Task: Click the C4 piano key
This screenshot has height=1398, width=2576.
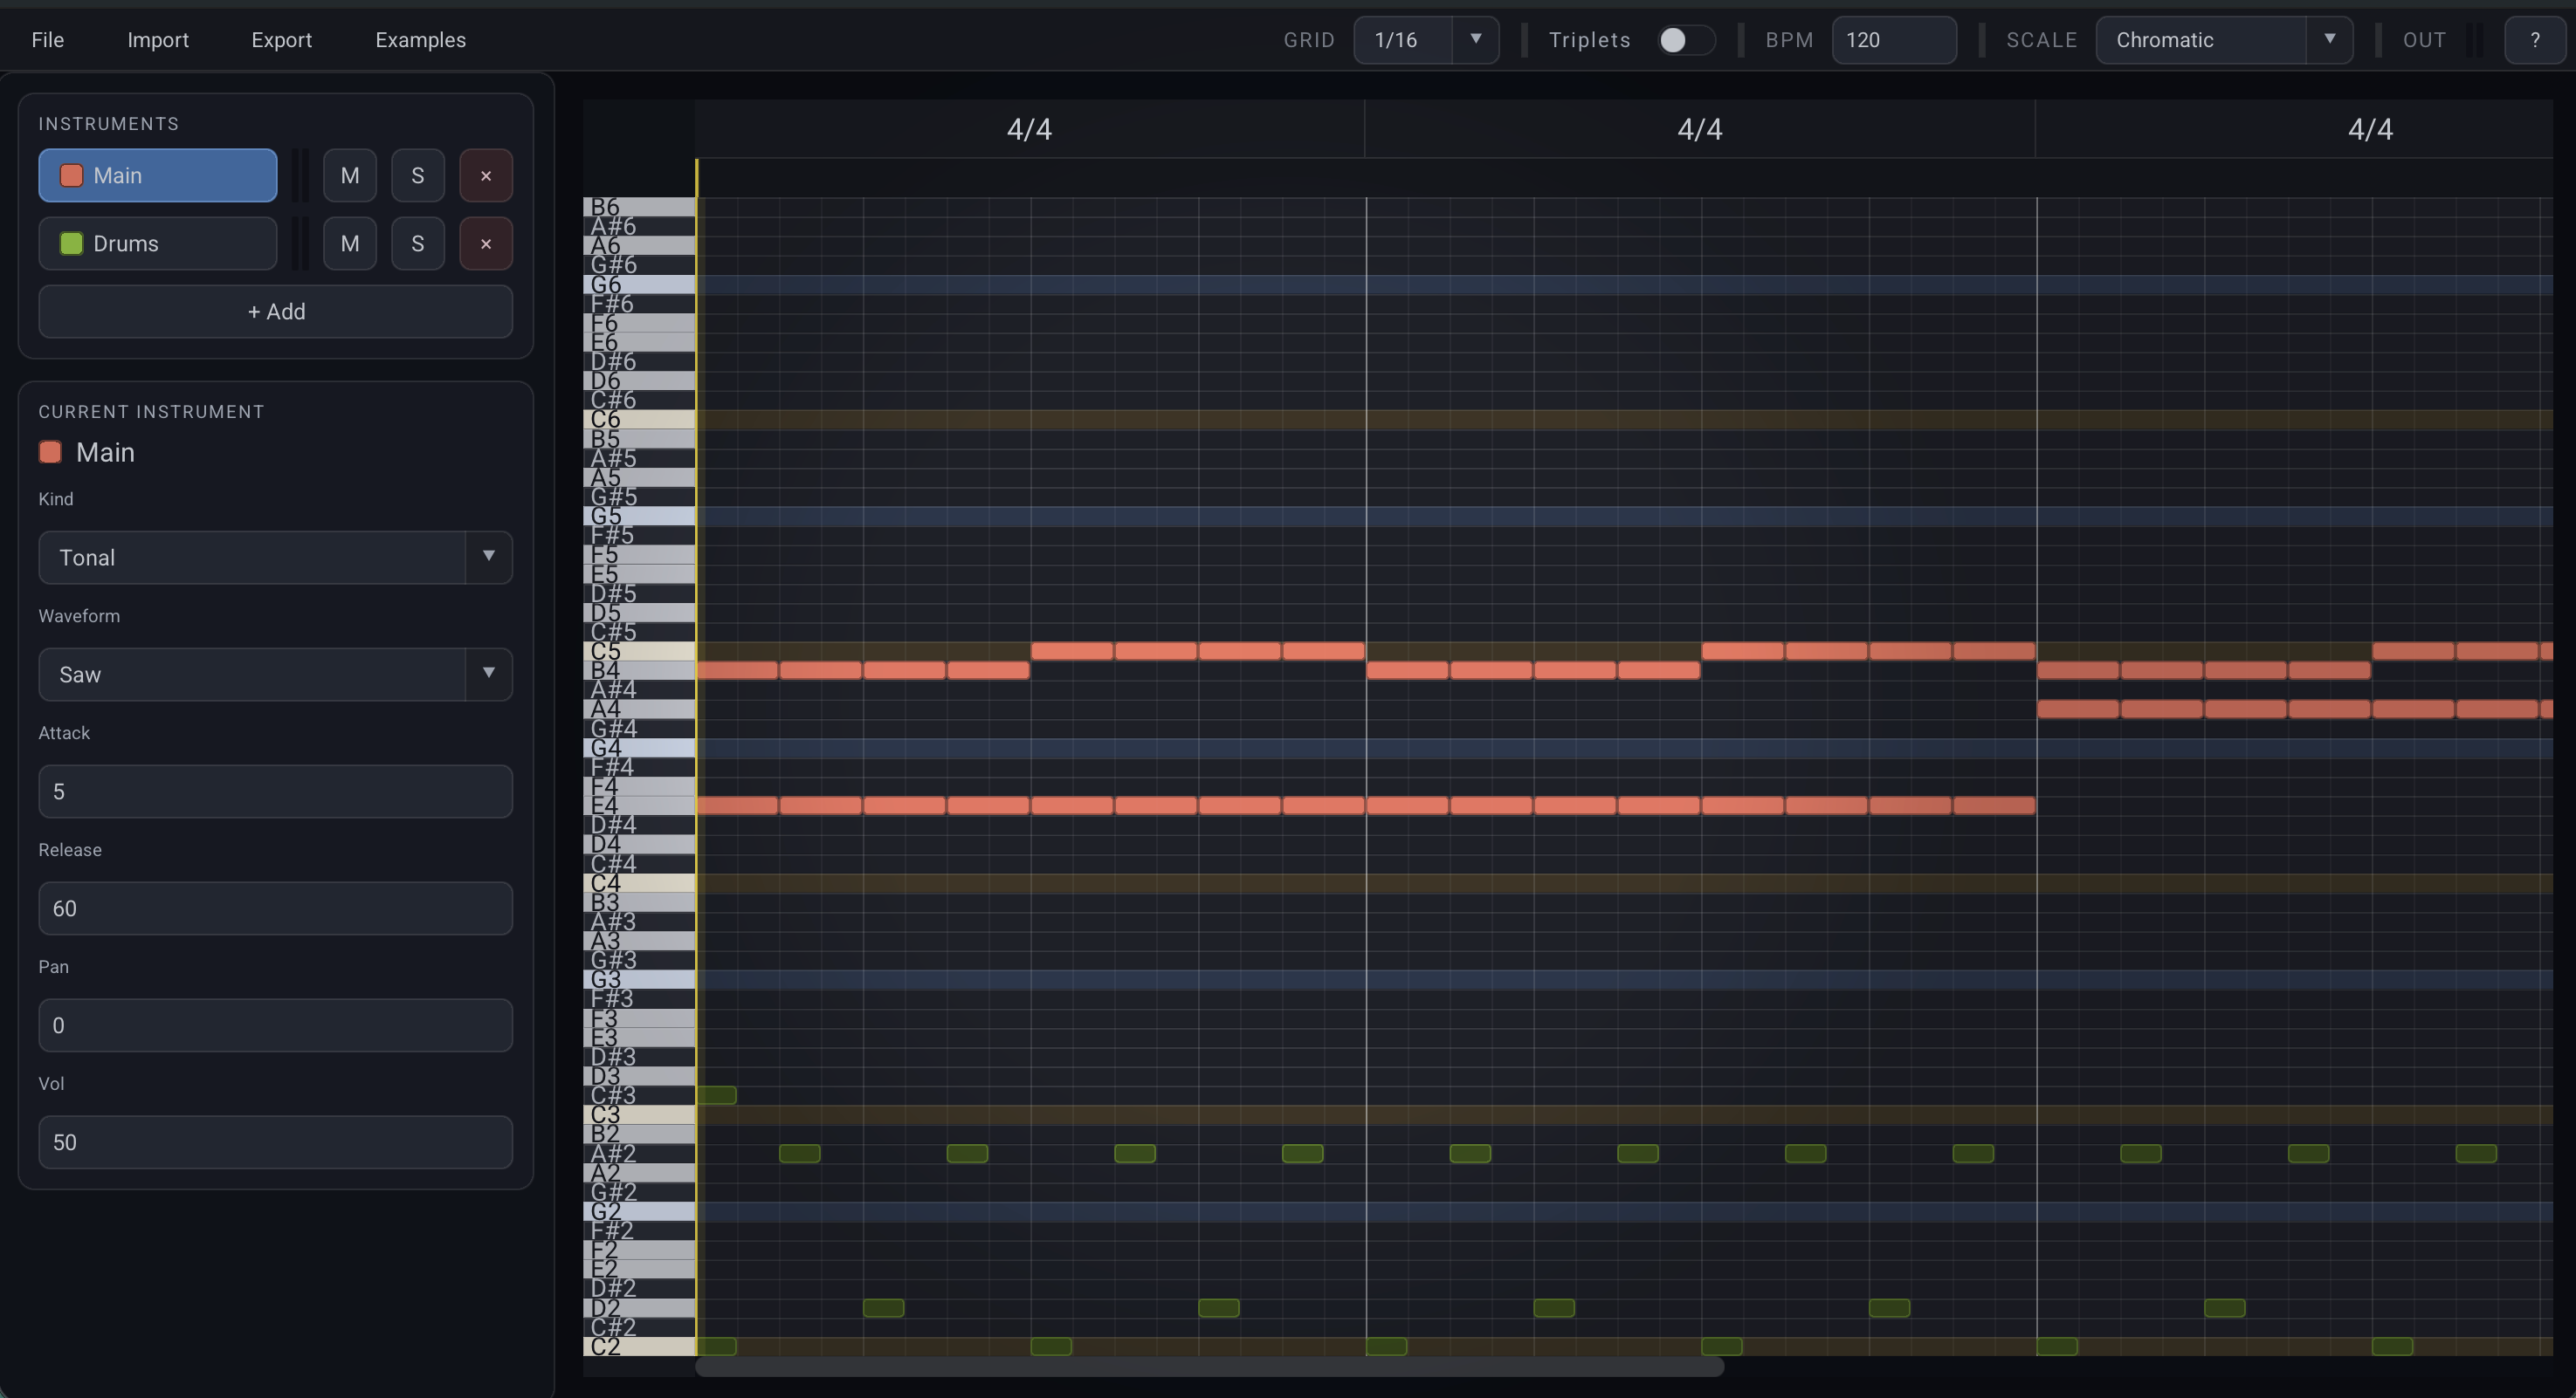Action: [639, 883]
